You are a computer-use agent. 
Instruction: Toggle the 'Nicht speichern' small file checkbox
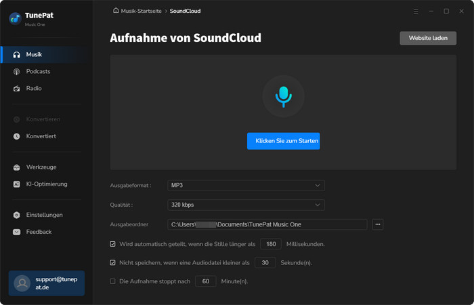(112, 263)
